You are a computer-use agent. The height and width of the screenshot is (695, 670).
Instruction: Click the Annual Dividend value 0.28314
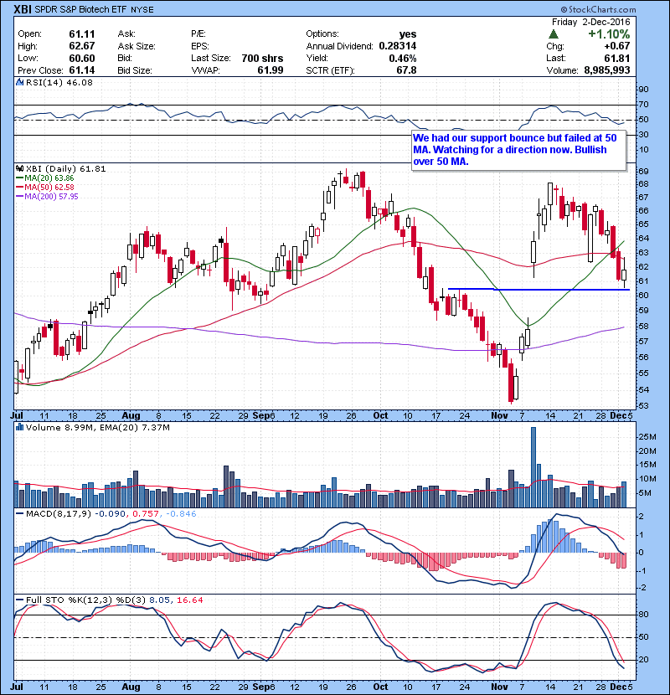point(397,46)
